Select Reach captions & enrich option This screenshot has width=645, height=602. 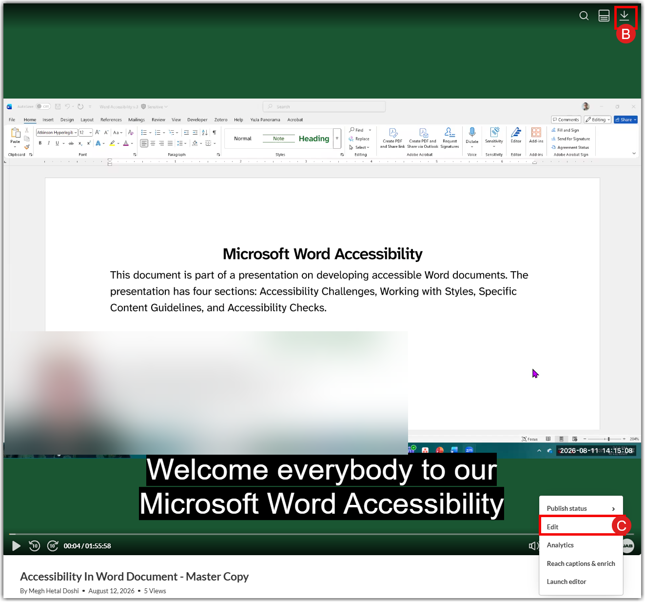point(581,563)
